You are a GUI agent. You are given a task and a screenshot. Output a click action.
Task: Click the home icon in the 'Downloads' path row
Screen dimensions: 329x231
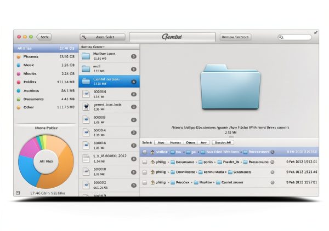(x=152, y=172)
